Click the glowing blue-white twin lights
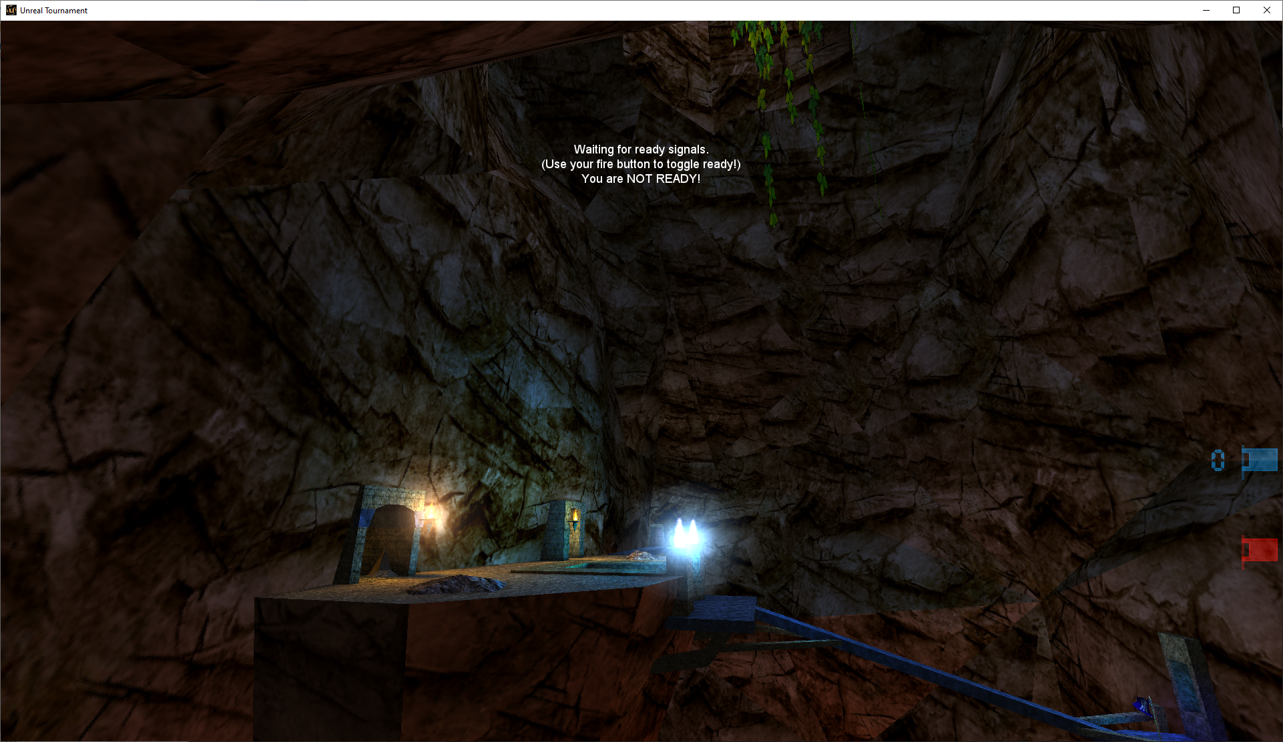Screen dimensions: 1283x742 686,534
